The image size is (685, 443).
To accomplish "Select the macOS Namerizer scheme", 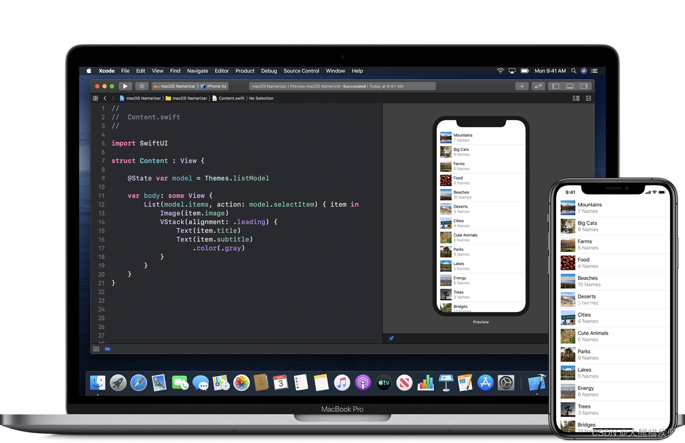I will [175, 86].
